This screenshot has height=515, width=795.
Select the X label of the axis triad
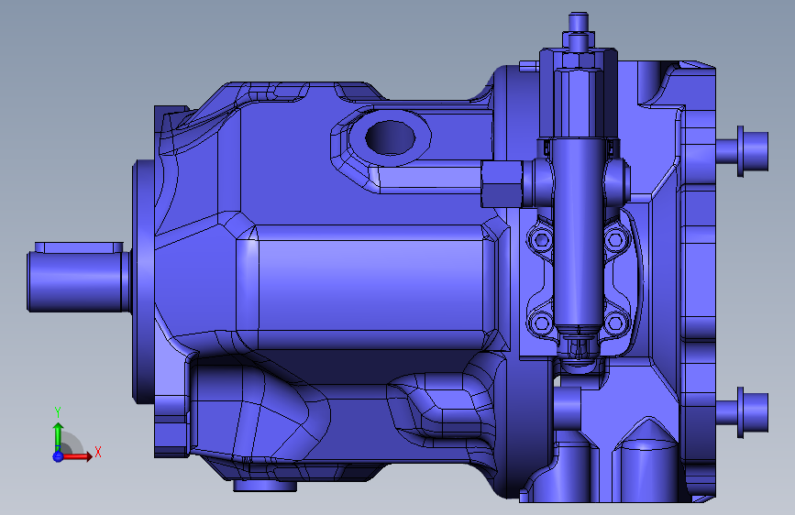[98, 452]
